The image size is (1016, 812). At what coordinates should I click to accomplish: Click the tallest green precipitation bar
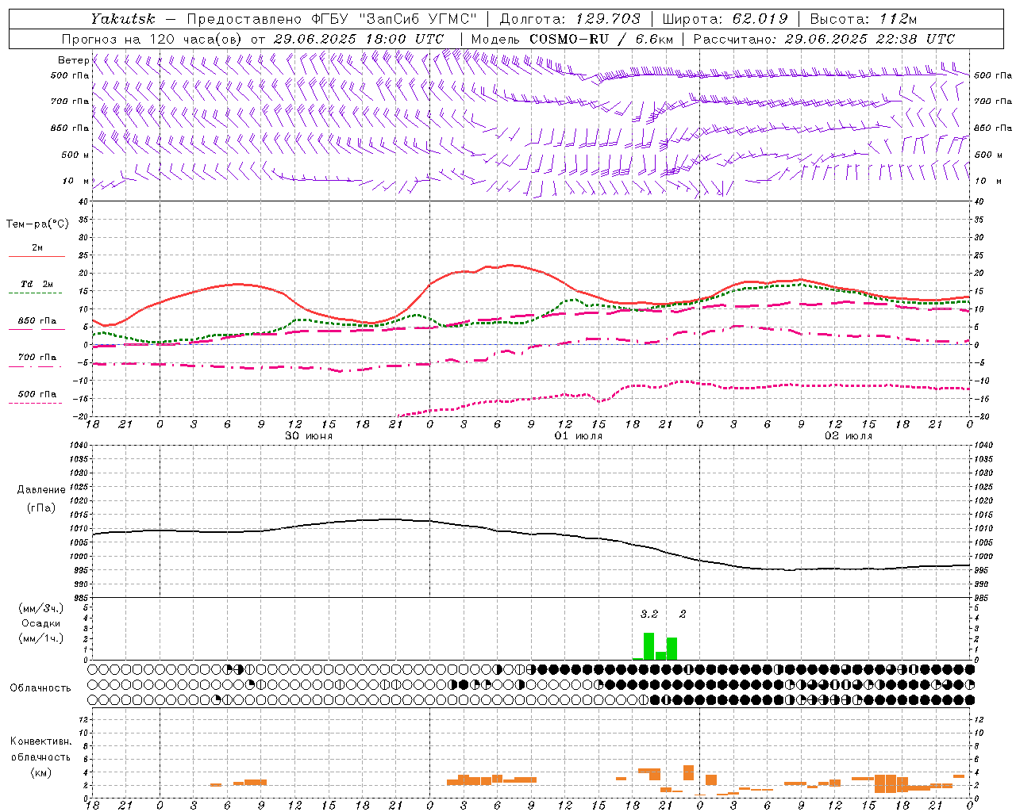coord(648,646)
